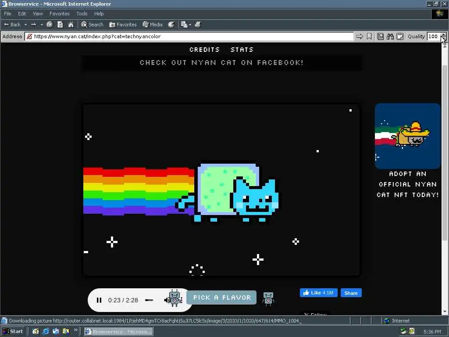Open the STATS link
Screen dimensions: 449x337
(x=242, y=50)
